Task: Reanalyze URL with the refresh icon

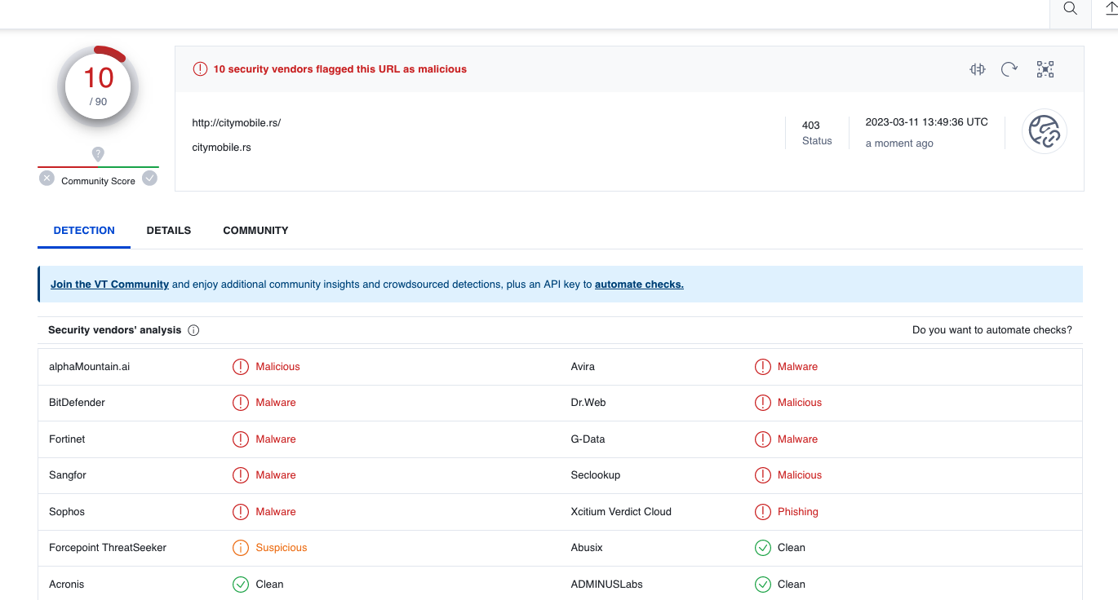Action: click(1009, 69)
